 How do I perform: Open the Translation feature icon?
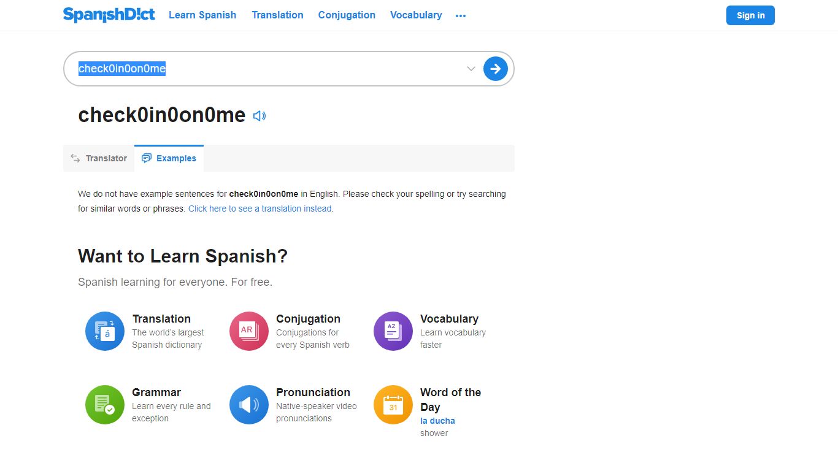tap(105, 331)
